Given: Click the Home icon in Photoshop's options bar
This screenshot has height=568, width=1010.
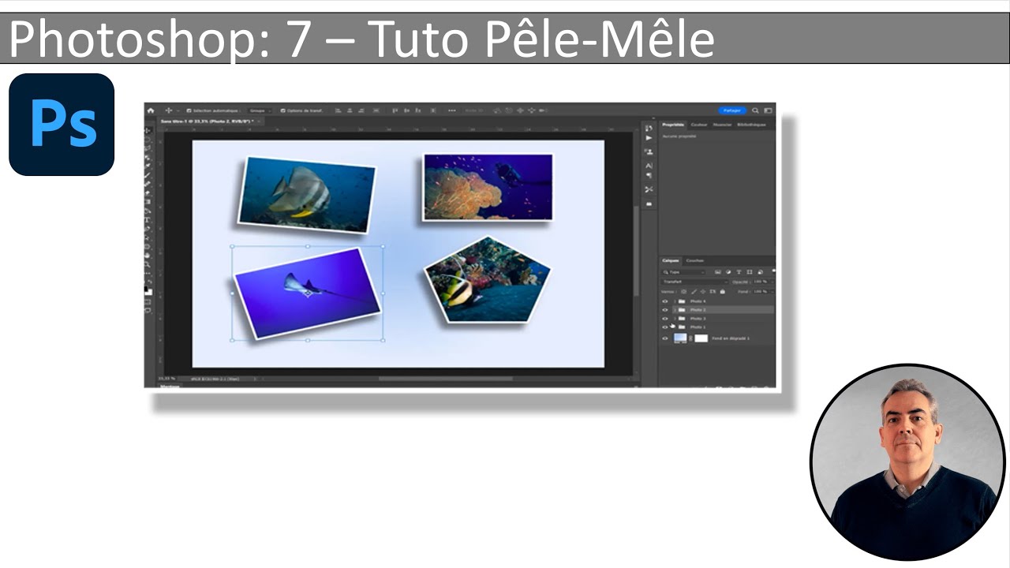Looking at the screenshot, I should (x=151, y=110).
